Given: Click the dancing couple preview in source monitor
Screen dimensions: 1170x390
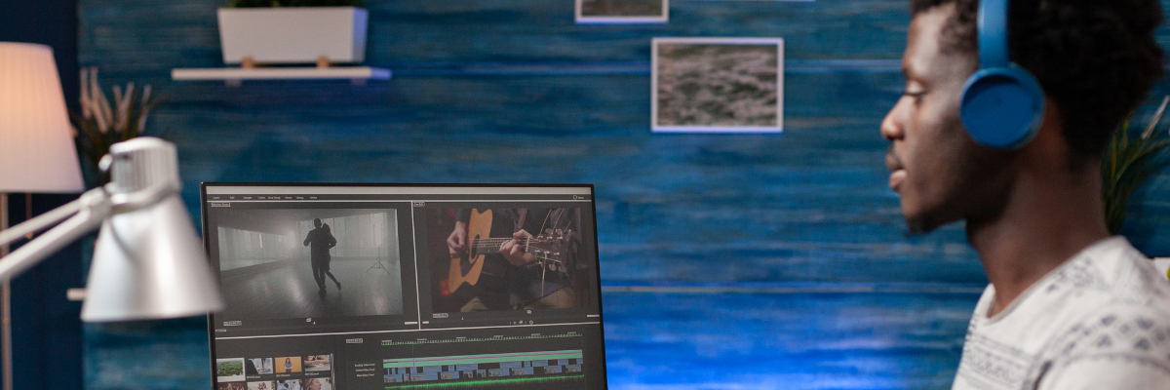Looking at the screenshot, I should (x=308, y=261).
